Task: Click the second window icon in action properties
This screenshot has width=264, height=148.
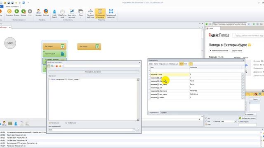Action: 52,66
